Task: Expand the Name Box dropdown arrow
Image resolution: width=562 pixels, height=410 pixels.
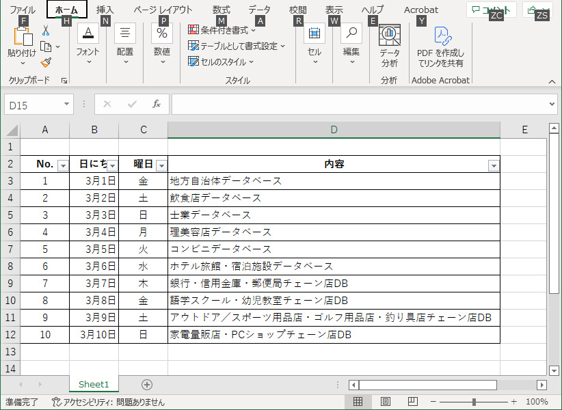Action: click(x=66, y=104)
